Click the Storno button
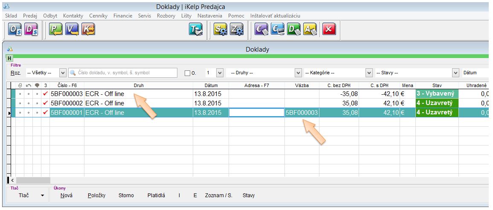The height and width of the screenshot is (210, 493). click(126, 195)
